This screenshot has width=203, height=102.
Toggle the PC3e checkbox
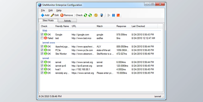[x=42, y=50]
